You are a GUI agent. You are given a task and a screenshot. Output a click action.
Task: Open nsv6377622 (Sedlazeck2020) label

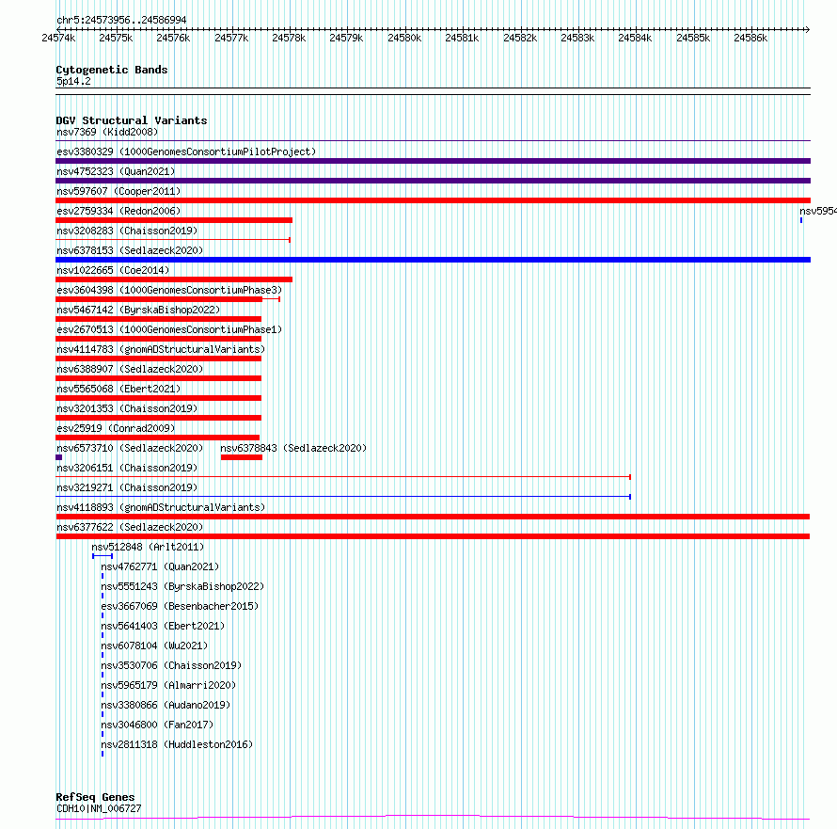coord(130,527)
